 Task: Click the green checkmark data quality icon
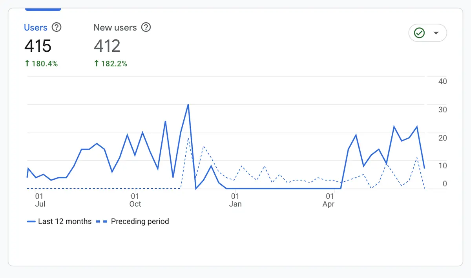(x=420, y=33)
